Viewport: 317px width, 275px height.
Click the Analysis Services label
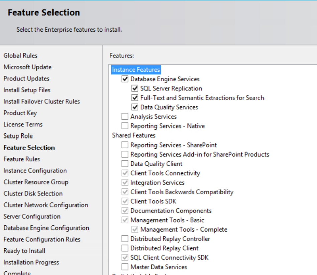point(153,117)
